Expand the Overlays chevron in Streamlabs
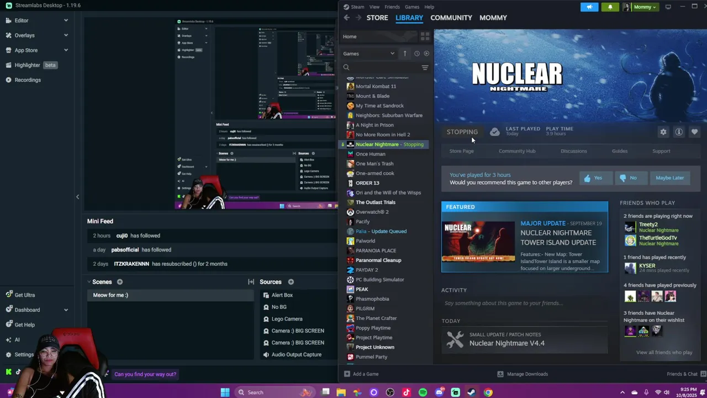 pyautogui.click(x=66, y=35)
